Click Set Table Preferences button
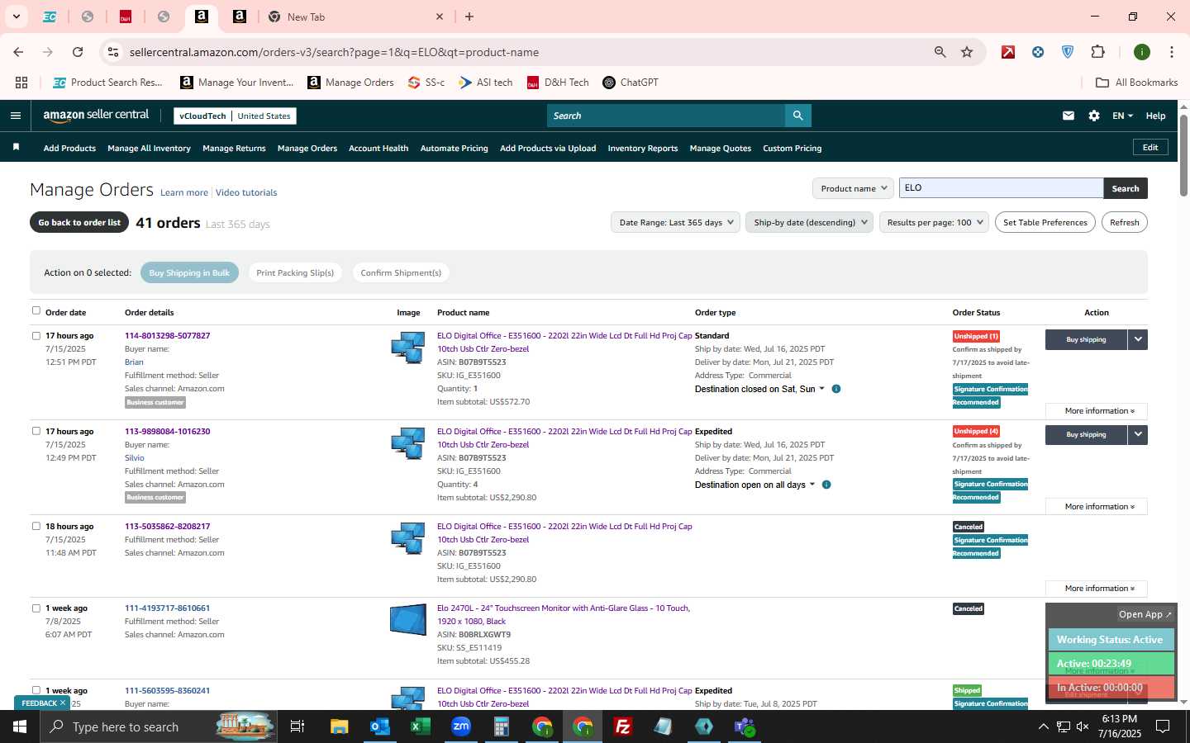 pos(1045,222)
